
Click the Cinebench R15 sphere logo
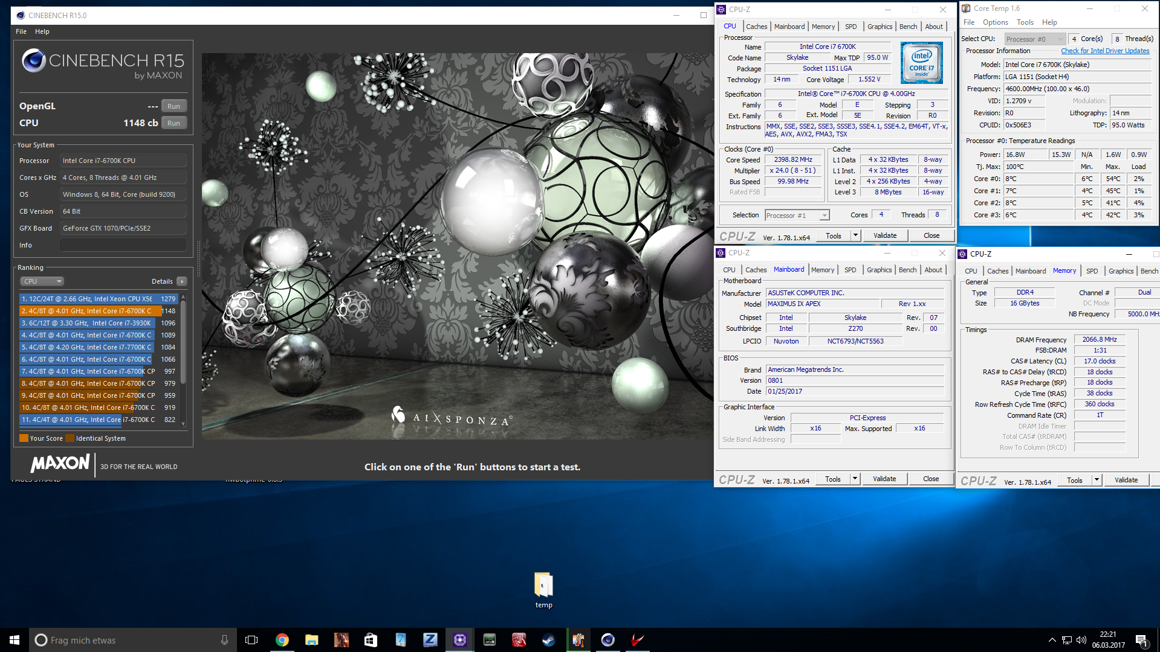34,60
